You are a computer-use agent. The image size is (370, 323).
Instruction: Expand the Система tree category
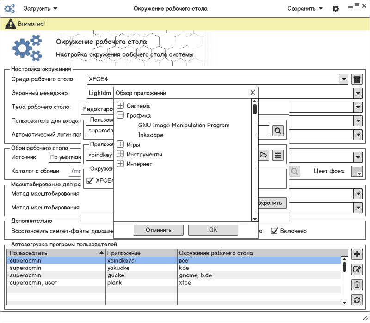(x=120, y=106)
